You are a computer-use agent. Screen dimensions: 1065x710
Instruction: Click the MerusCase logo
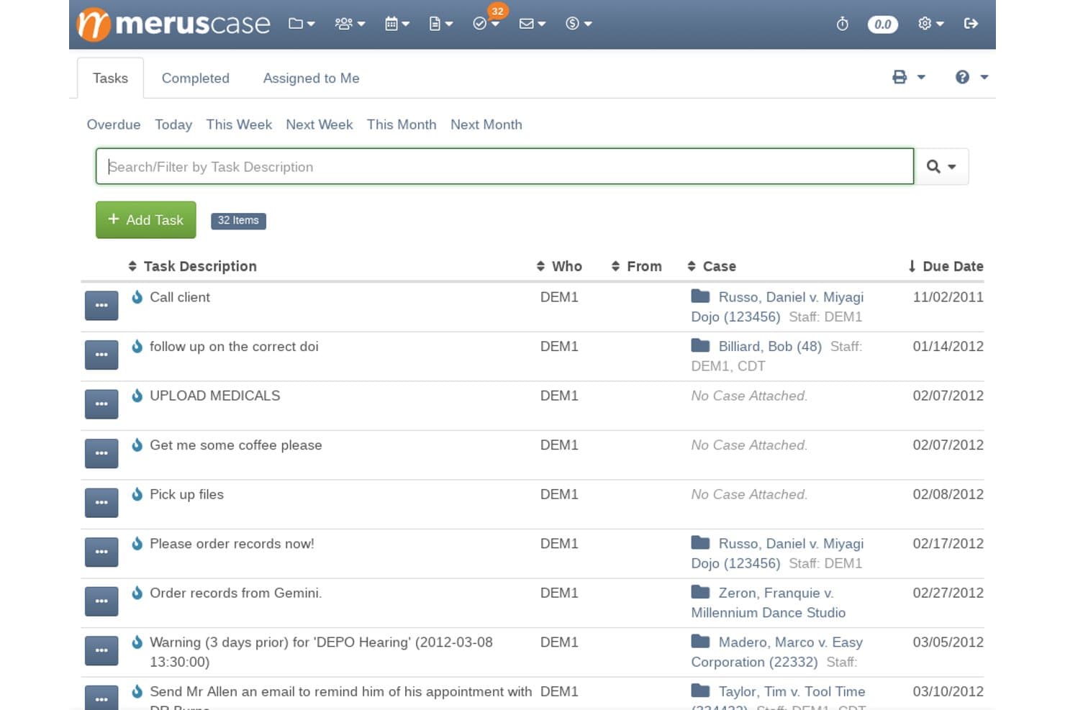pos(173,24)
